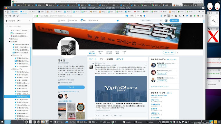Screen dimensions: 221x124
Task: Open the Firefox downloads arrow icon
Action: point(161,16)
